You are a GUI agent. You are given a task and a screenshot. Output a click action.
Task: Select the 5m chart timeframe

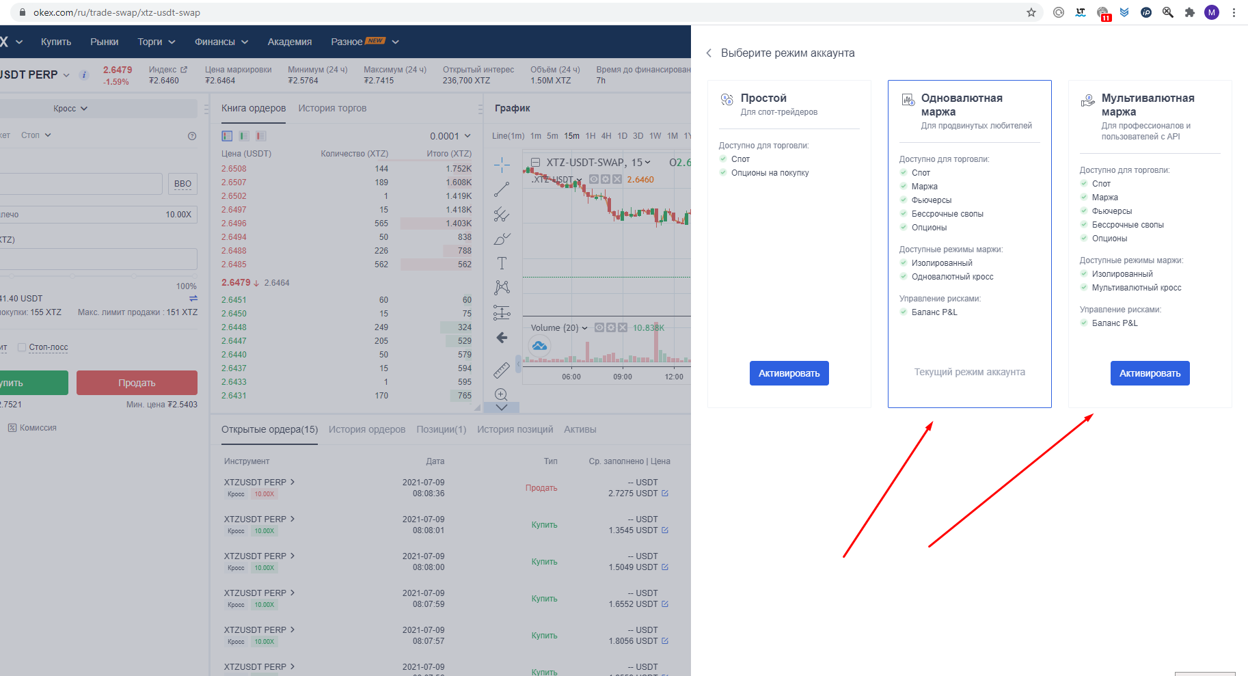pos(553,136)
